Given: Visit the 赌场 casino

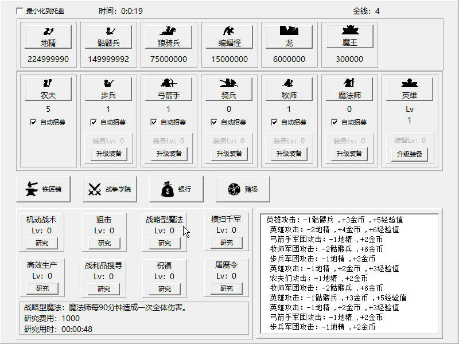Looking at the screenshot, I should click(243, 189).
